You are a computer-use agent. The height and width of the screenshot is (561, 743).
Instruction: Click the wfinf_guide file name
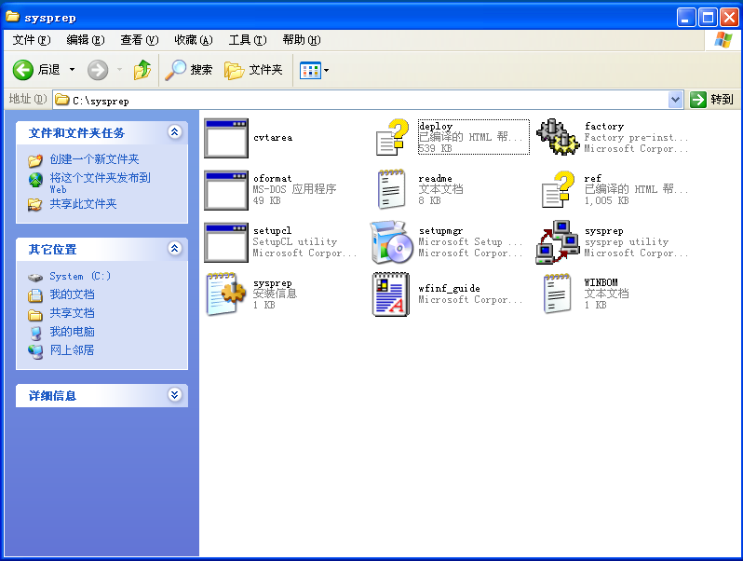tap(449, 288)
